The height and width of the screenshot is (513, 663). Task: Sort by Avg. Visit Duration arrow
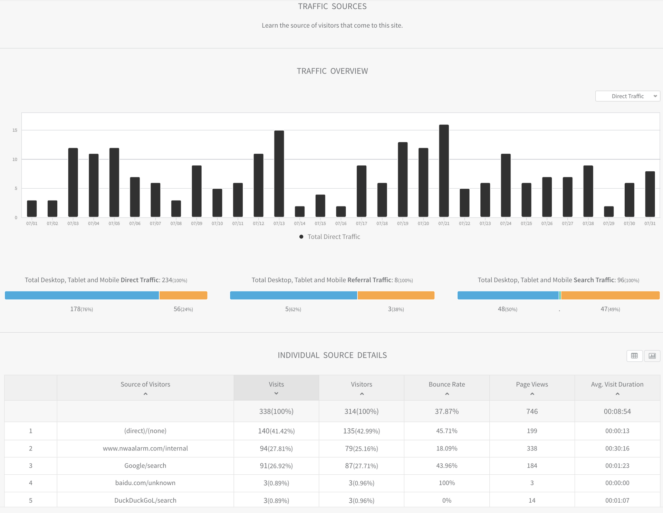[x=617, y=394]
